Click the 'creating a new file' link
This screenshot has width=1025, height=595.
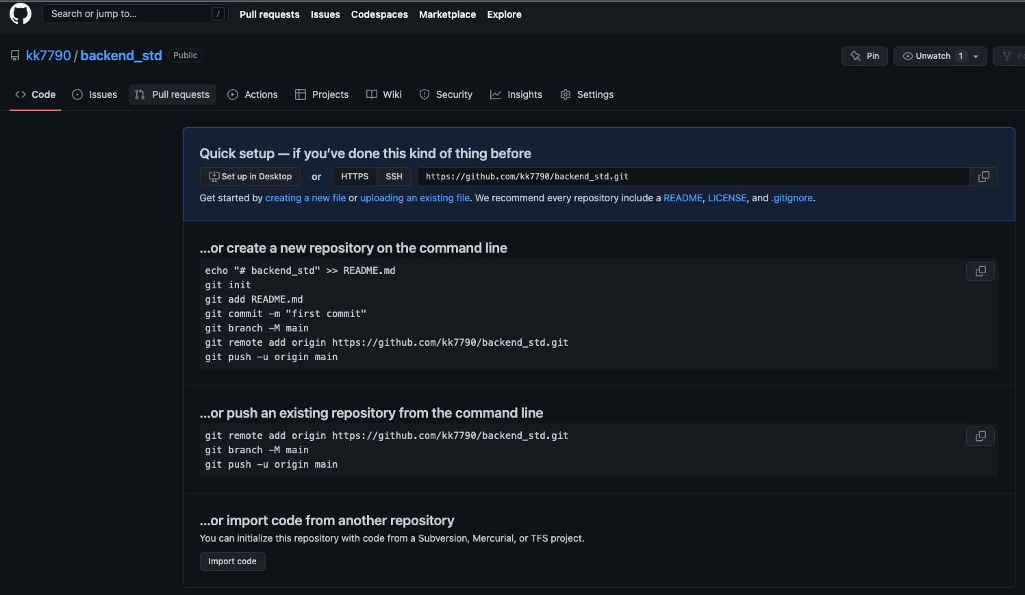click(x=305, y=198)
